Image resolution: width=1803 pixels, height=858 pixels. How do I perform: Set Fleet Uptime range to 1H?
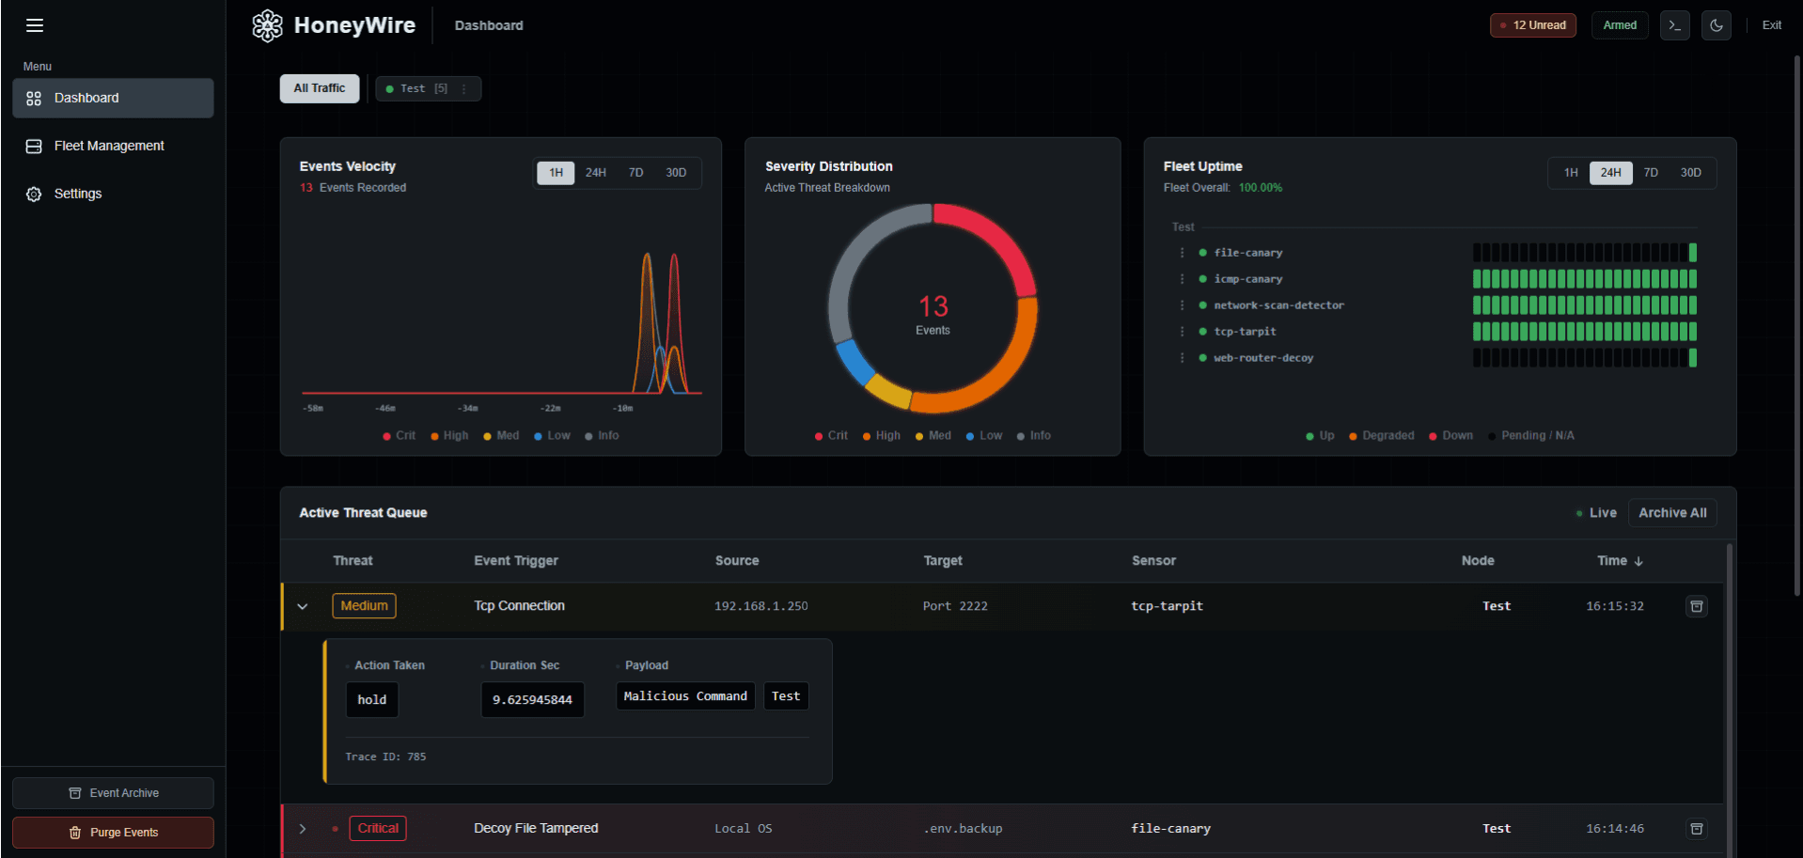click(1571, 173)
